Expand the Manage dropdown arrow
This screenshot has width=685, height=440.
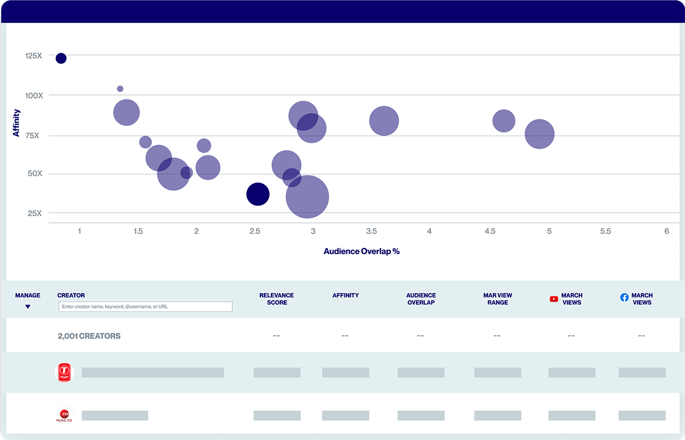27,307
